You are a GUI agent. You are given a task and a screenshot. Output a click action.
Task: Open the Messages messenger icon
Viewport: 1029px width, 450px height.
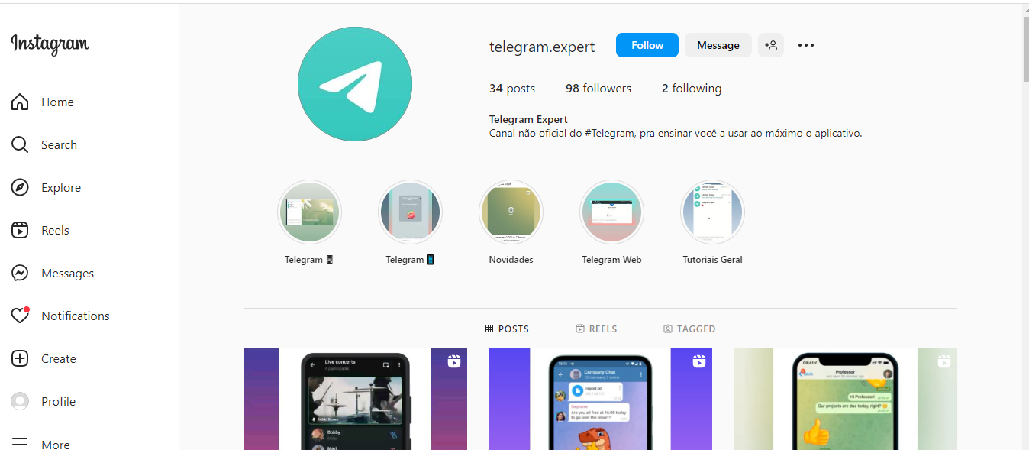[20, 273]
